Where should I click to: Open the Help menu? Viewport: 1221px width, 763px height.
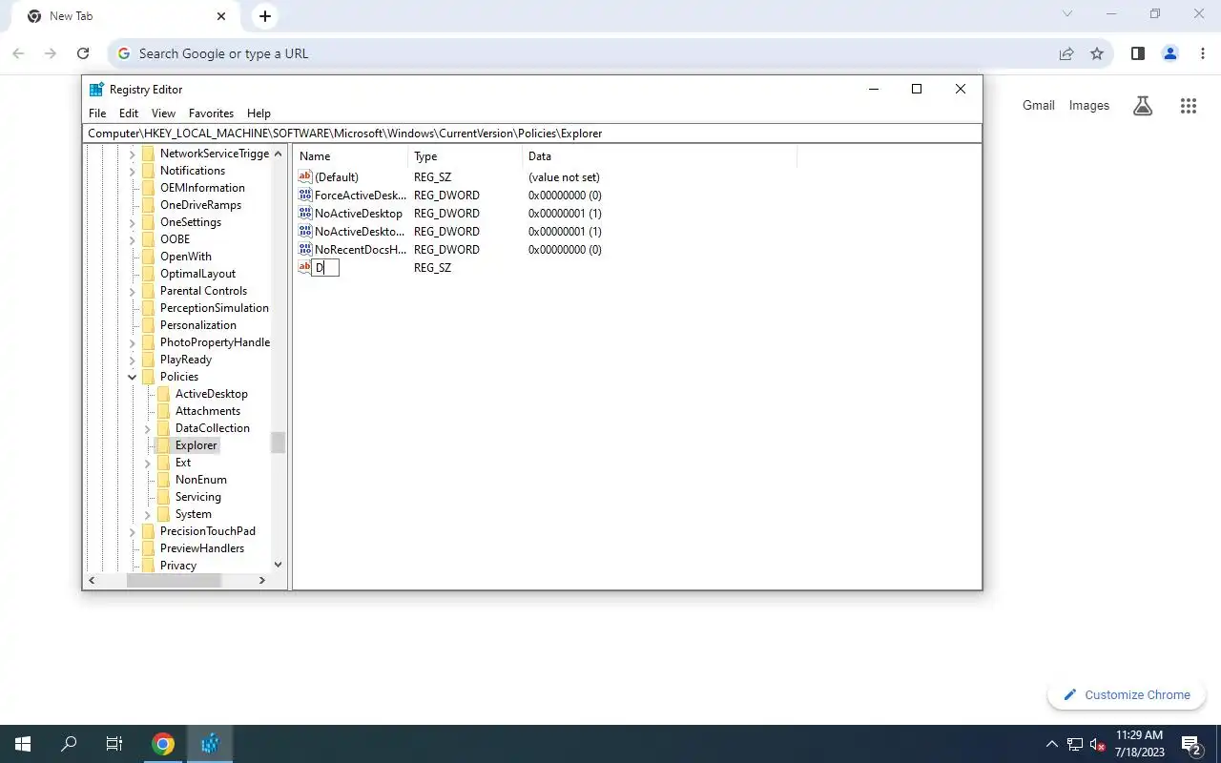pos(259,113)
